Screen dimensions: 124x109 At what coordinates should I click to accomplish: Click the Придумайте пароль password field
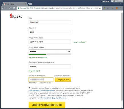(50, 51)
